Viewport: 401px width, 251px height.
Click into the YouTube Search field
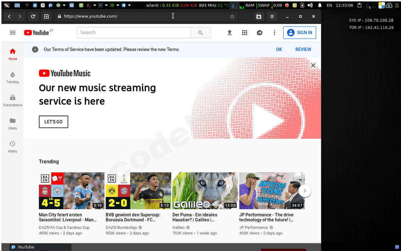click(x=134, y=33)
